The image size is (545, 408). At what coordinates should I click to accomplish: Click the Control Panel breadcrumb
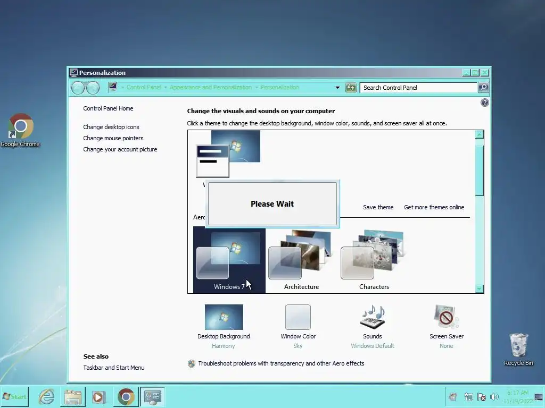pyautogui.click(x=144, y=87)
